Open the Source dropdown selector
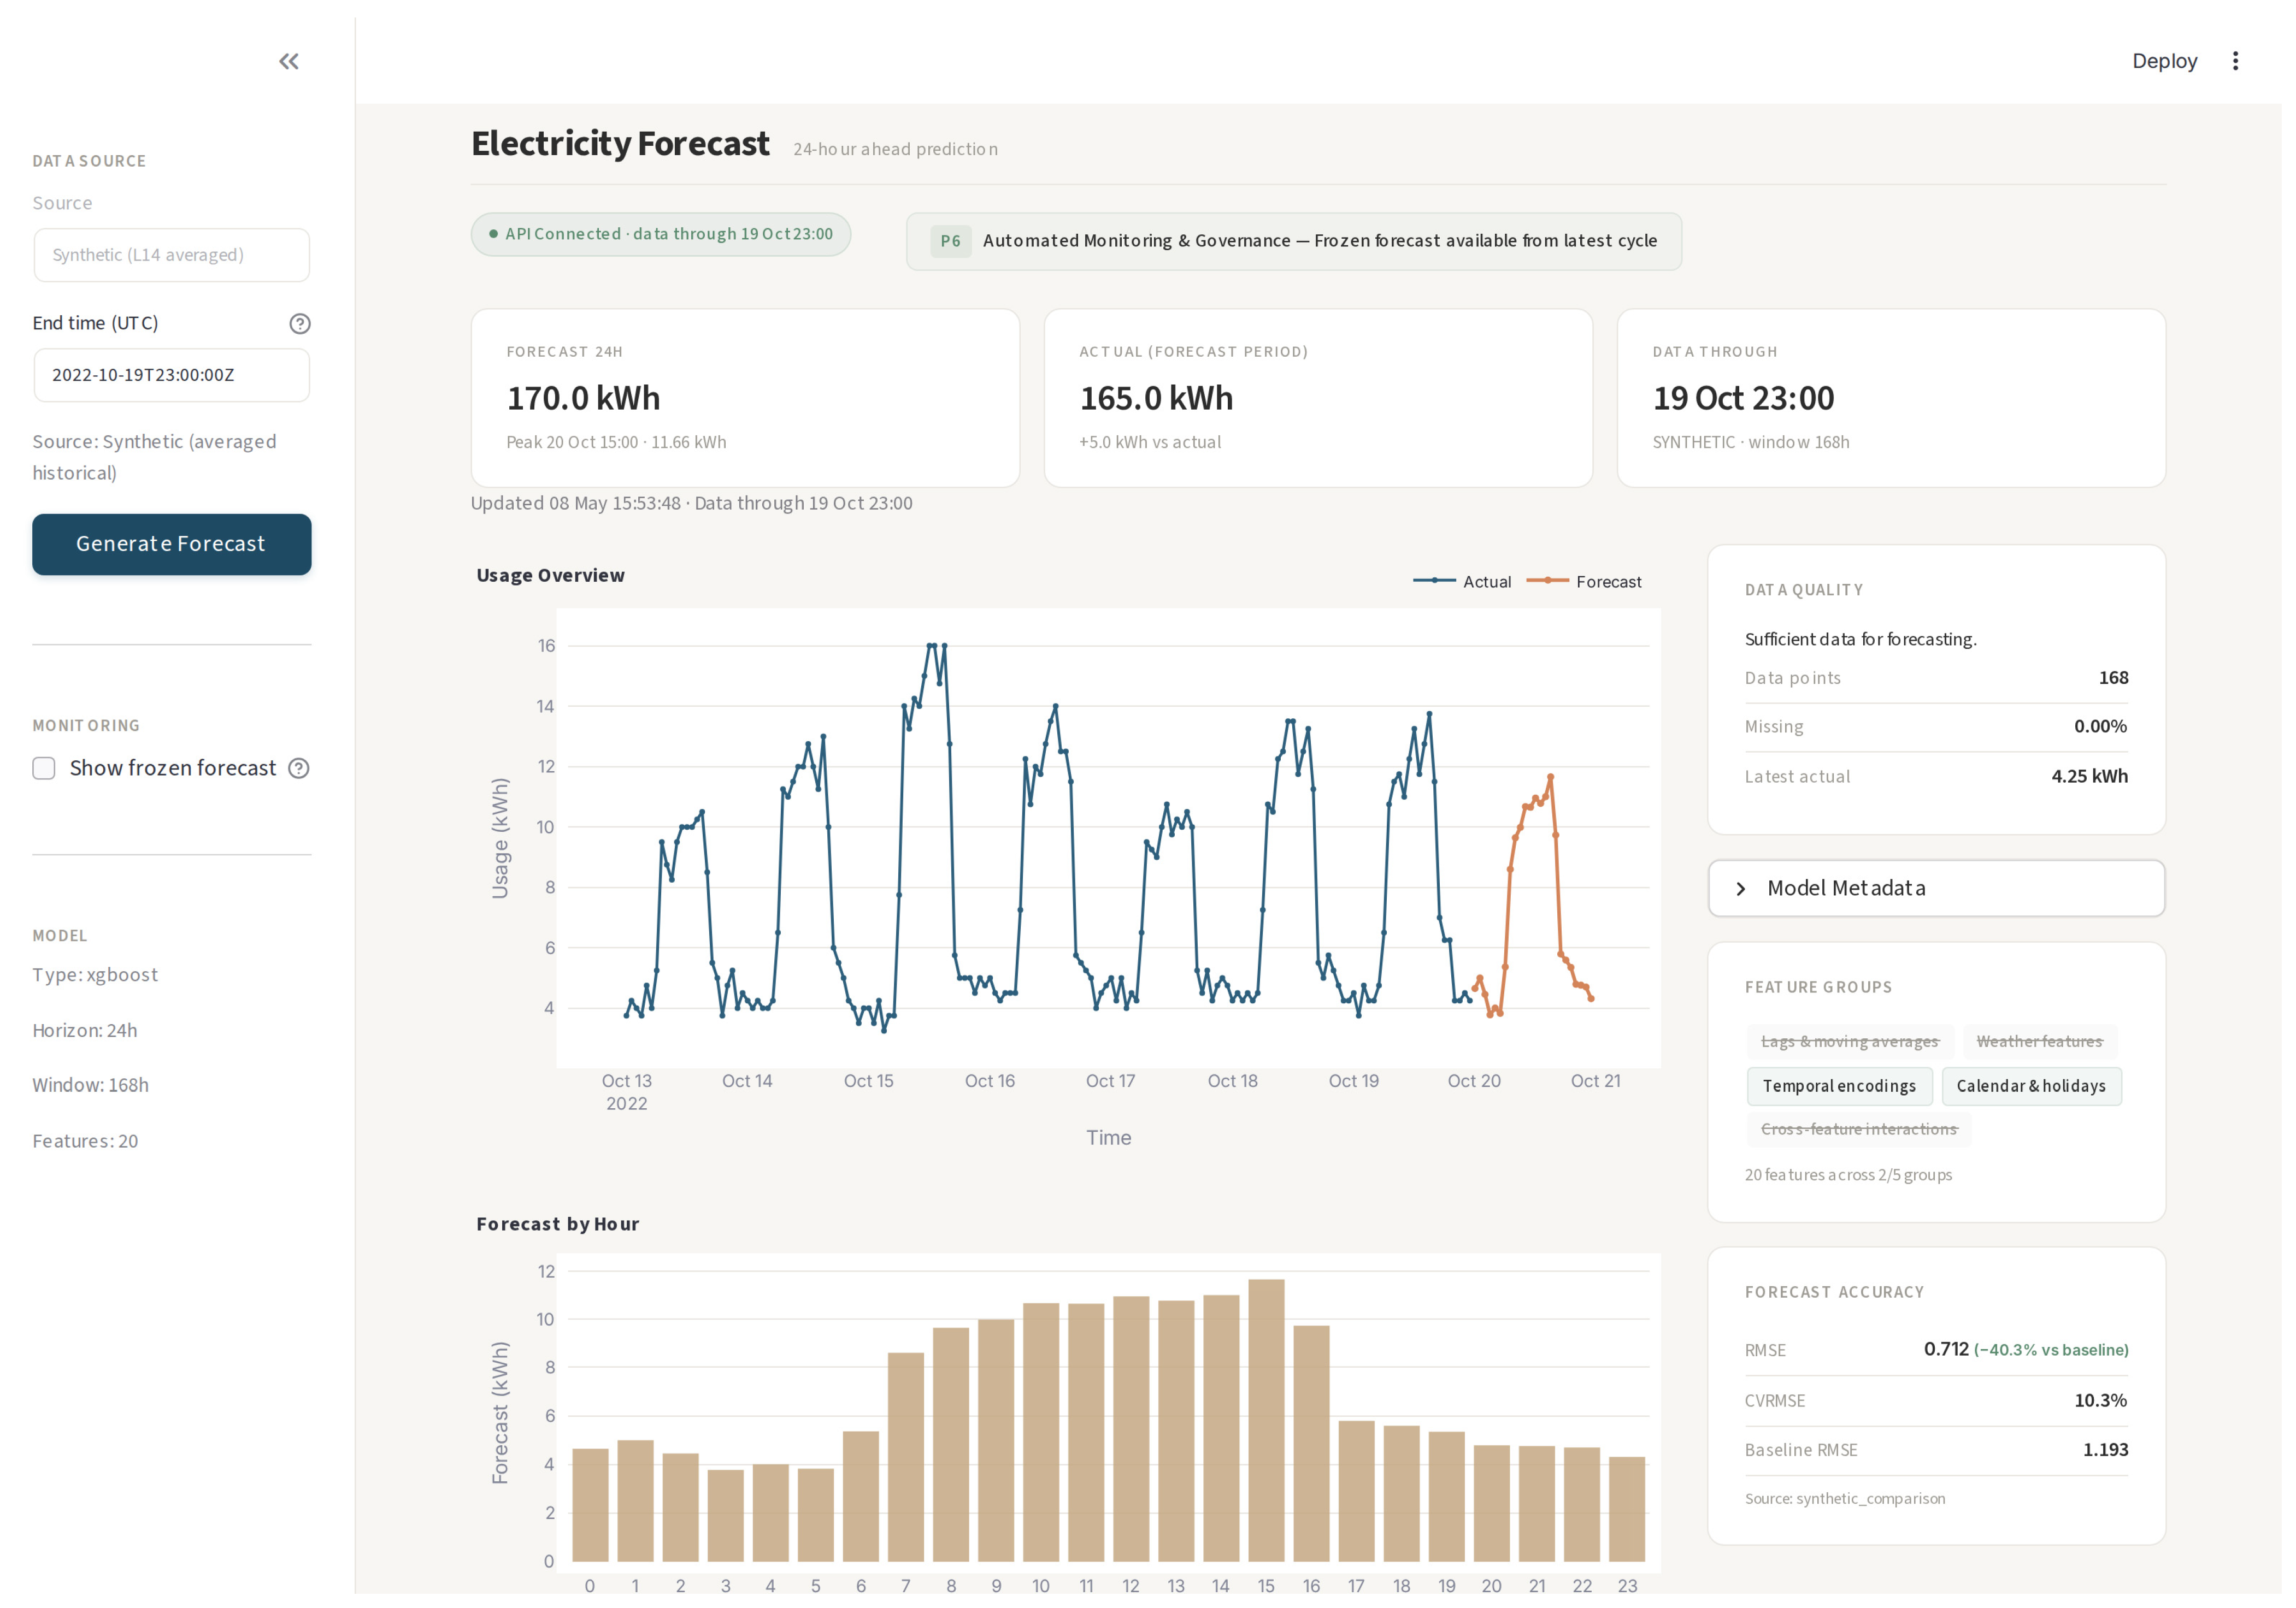 click(172, 255)
